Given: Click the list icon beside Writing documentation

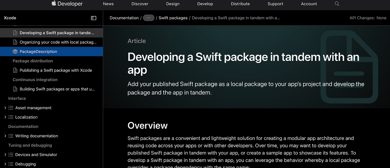Looking at the screenshot, I should click(11, 136).
